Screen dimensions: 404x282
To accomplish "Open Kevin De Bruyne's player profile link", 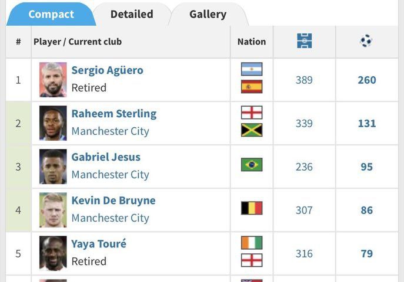I will pos(113,201).
